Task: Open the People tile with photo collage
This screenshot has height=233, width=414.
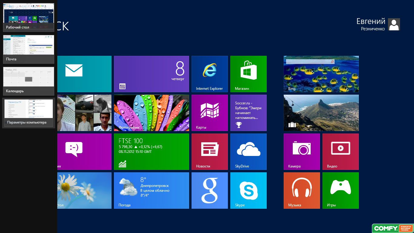Action: coord(84,113)
